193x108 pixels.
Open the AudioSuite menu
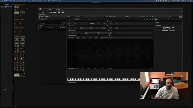pos(34,1)
